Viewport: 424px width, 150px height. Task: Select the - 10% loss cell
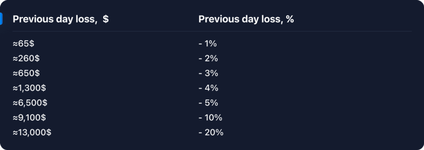pyautogui.click(x=210, y=118)
